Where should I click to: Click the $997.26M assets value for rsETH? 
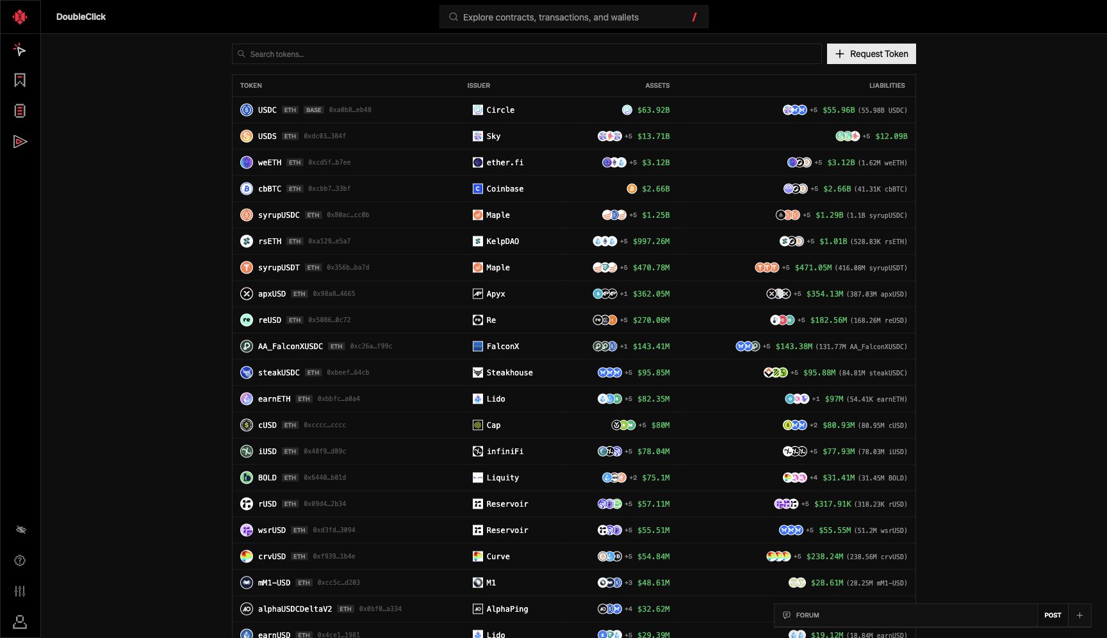(x=652, y=241)
